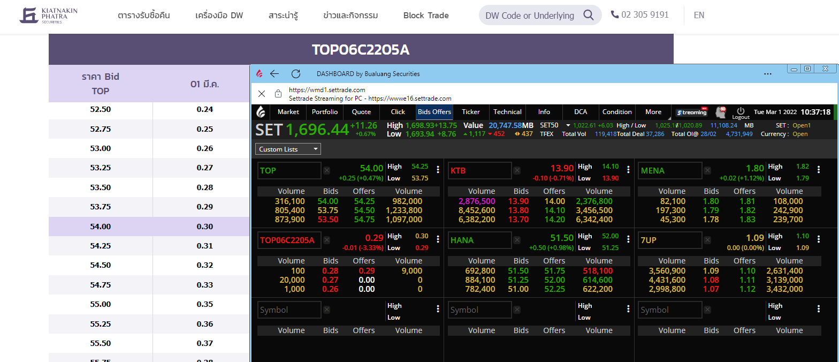Open the More menu in Streaming
The image size is (839, 362).
653,112
